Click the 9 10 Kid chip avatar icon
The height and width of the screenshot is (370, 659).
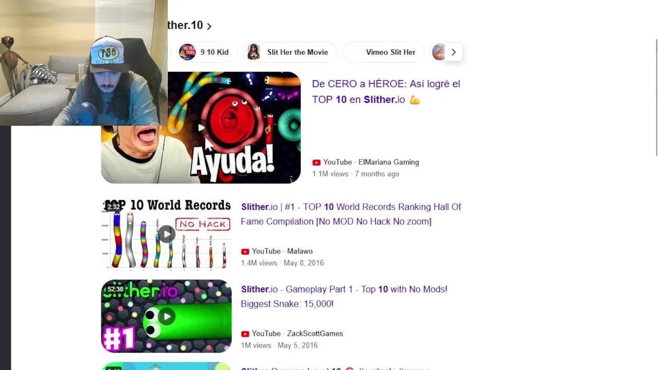click(x=187, y=52)
